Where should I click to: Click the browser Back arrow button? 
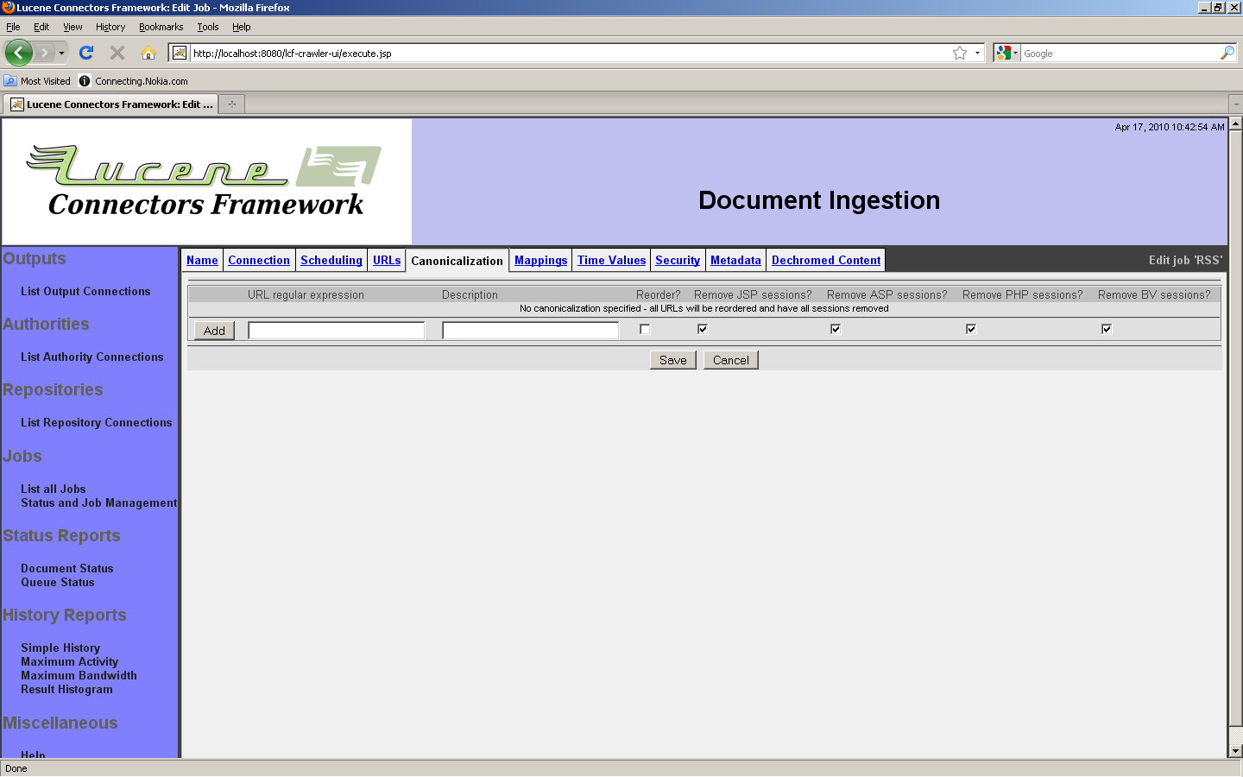[18, 53]
